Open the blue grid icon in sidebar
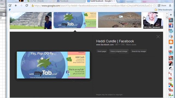The image size is (175, 98). (x=171, y=47)
